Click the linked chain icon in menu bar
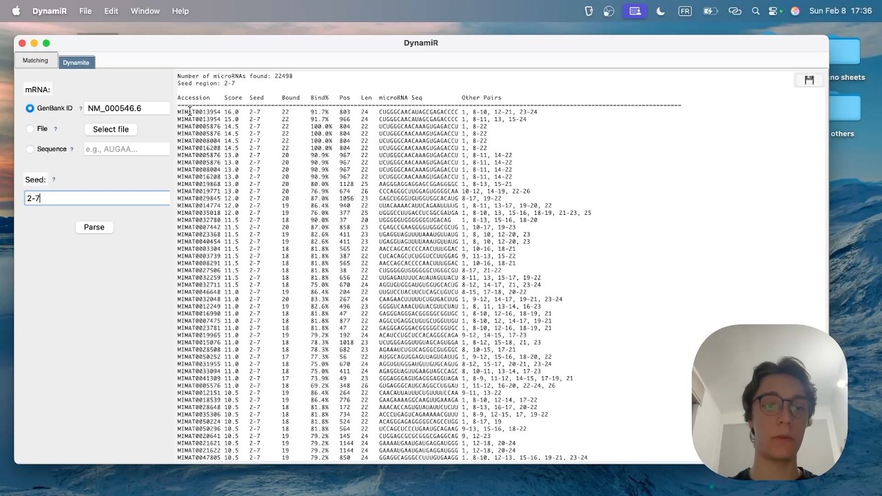 coord(735,11)
